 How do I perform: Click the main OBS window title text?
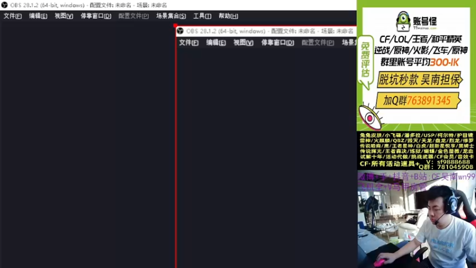[x=88, y=5]
